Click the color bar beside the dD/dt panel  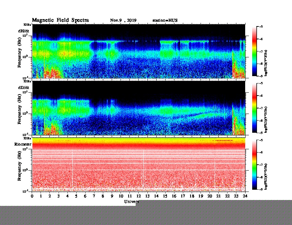click(x=254, y=108)
